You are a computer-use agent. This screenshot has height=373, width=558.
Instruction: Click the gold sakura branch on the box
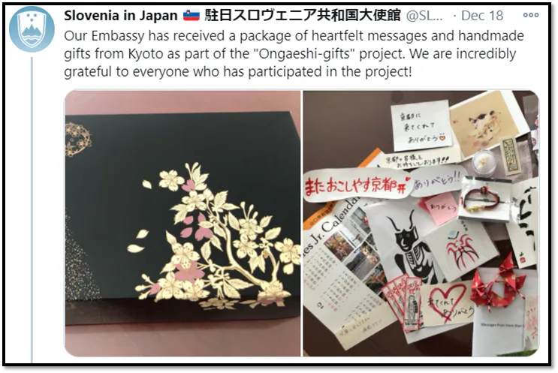(x=214, y=236)
